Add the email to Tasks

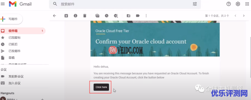click(x=116, y=16)
